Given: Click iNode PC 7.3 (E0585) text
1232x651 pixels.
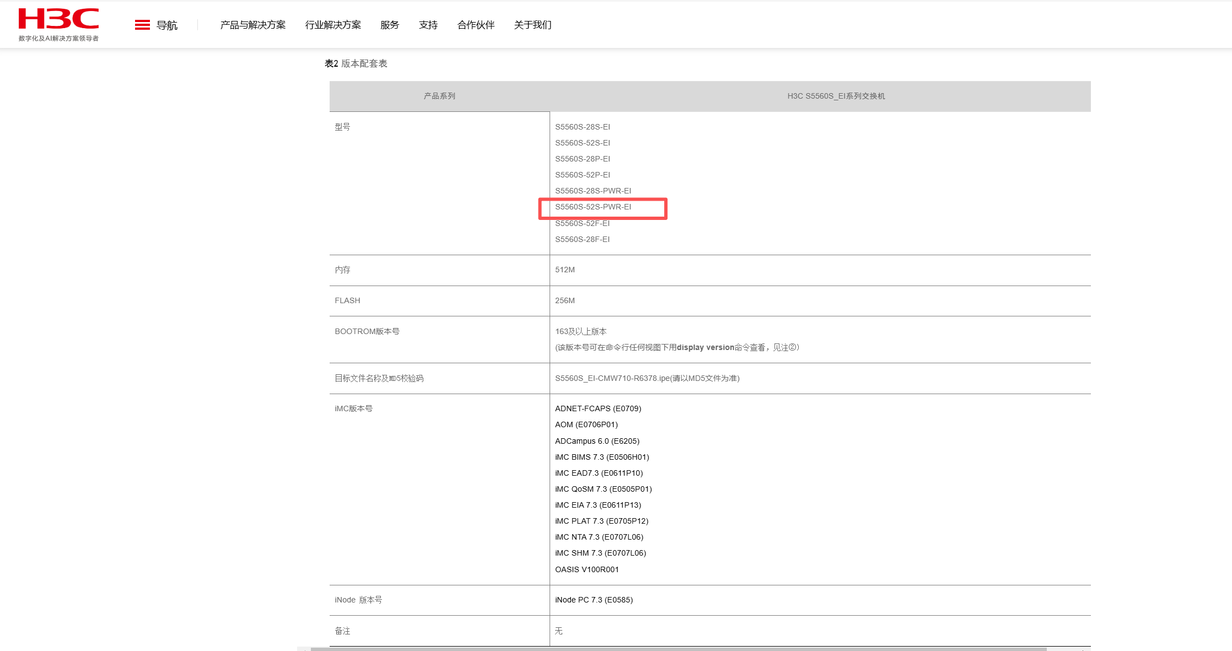Looking at the screenshot, I should pyautogui.click(x=594, y=600).
